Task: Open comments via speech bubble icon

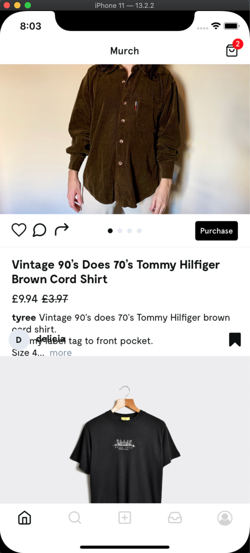Action: [x=39, y=230]
